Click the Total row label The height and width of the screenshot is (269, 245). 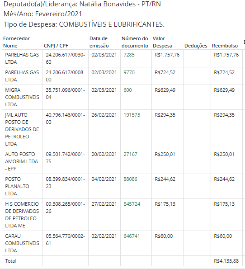[x=11, y=261]
